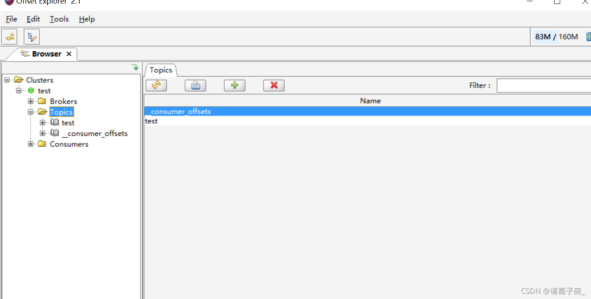The image size is (591, 299).
Task: Select the Edit Cluster Configuration toolbar icon
Action: click(31, 36)
